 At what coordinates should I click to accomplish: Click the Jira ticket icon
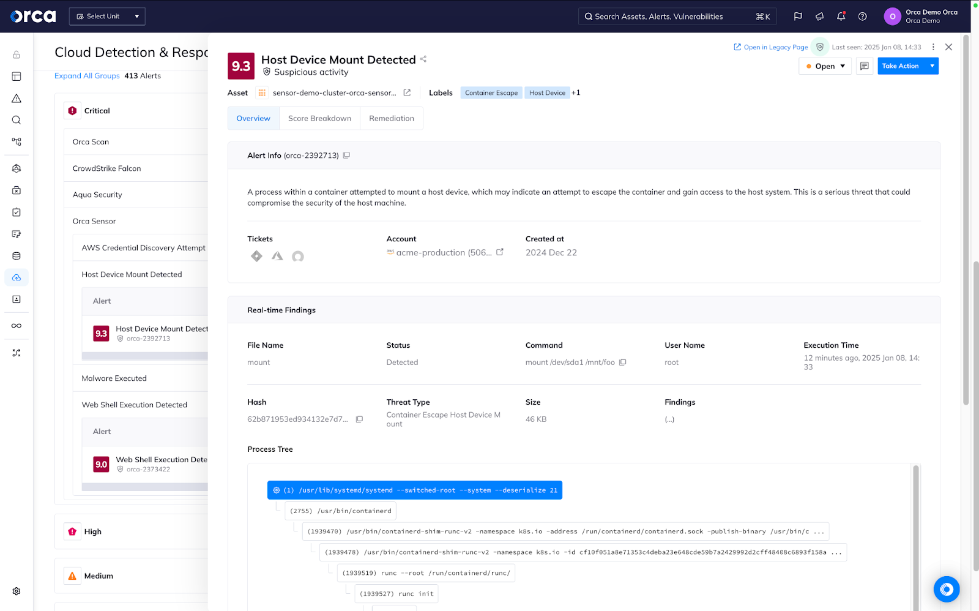256,256
